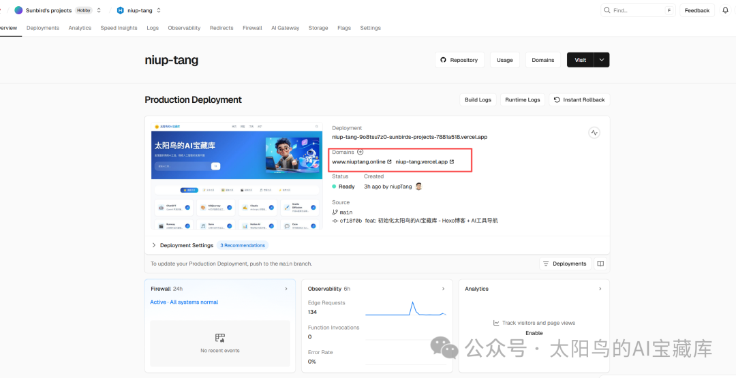
Task: Go to the Storage tab
Action: (x=318, y=28)
